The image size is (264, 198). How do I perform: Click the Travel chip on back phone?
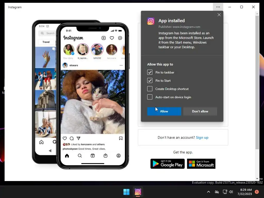[46, 42]
